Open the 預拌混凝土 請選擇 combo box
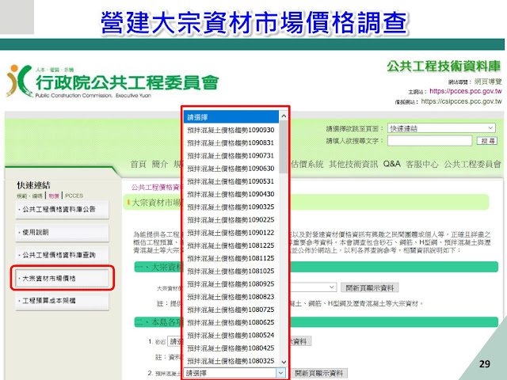This screenshot has width=507, height=380. [x=234, y=373]
